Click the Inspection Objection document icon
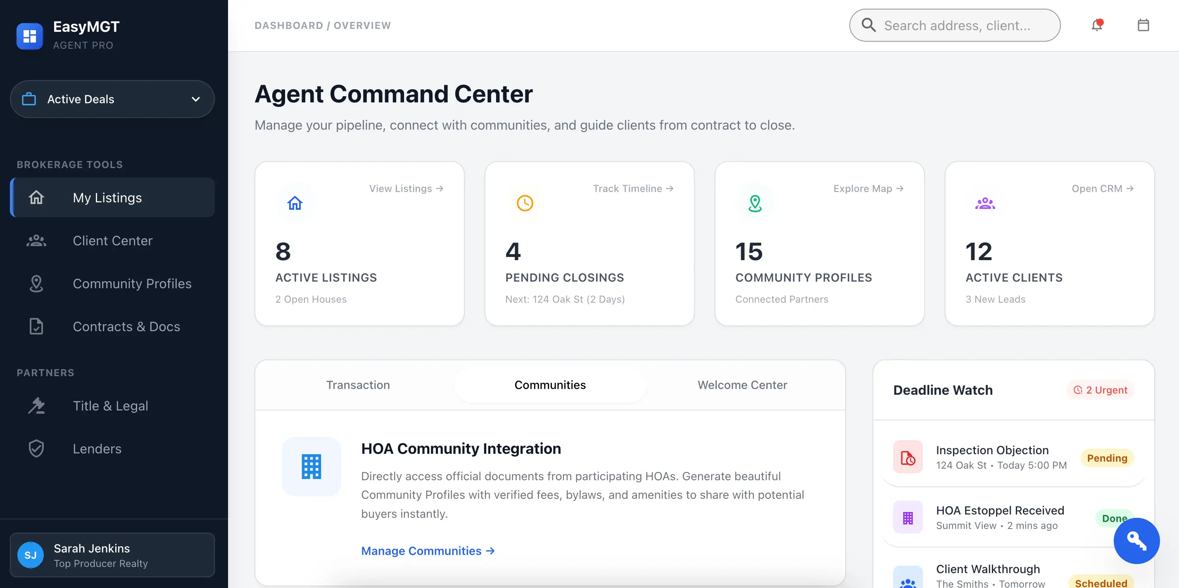The image size is (1179, 588). point(908,457)
